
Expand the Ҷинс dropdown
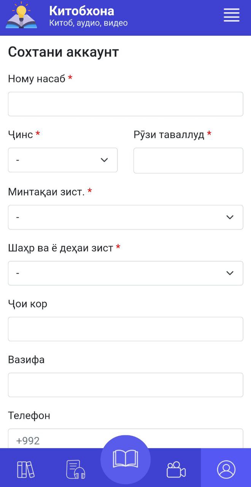tap(63, 160)
